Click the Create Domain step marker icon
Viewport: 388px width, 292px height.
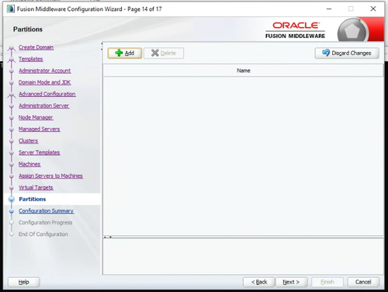click(12, 48)
